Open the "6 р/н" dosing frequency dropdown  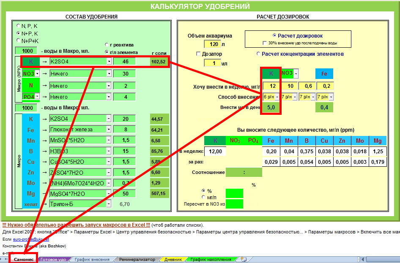[277, 97]
